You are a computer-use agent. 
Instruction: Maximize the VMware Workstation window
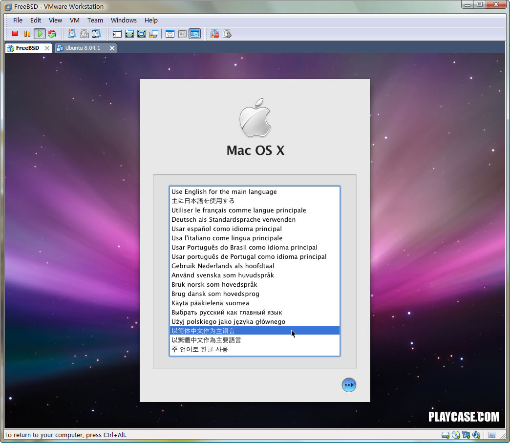point(480,4)
